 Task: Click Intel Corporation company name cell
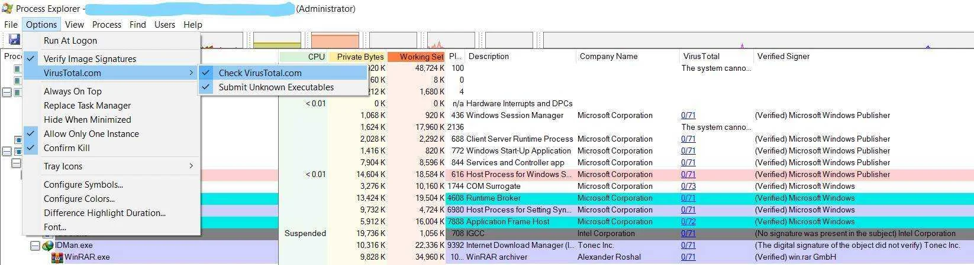coord(606,233)
